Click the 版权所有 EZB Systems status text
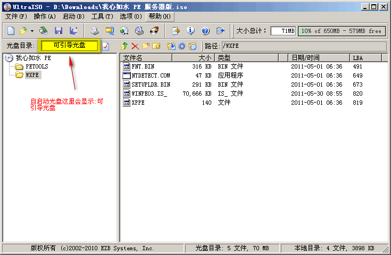 coord(92,248)
